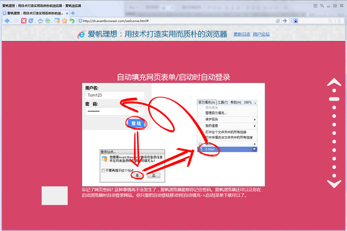Minimize the Avant browser window
This screenshot has width=347, height=231.
(x=328, y=6)
